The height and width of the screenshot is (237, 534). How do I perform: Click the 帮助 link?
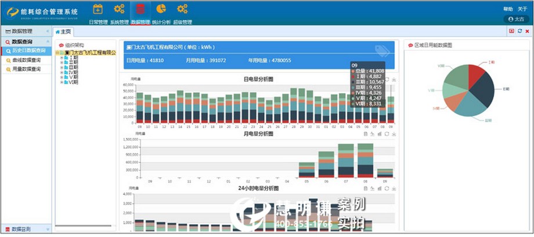point(508,9)
